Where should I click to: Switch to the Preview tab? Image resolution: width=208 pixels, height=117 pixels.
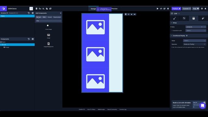coord(114,9)
